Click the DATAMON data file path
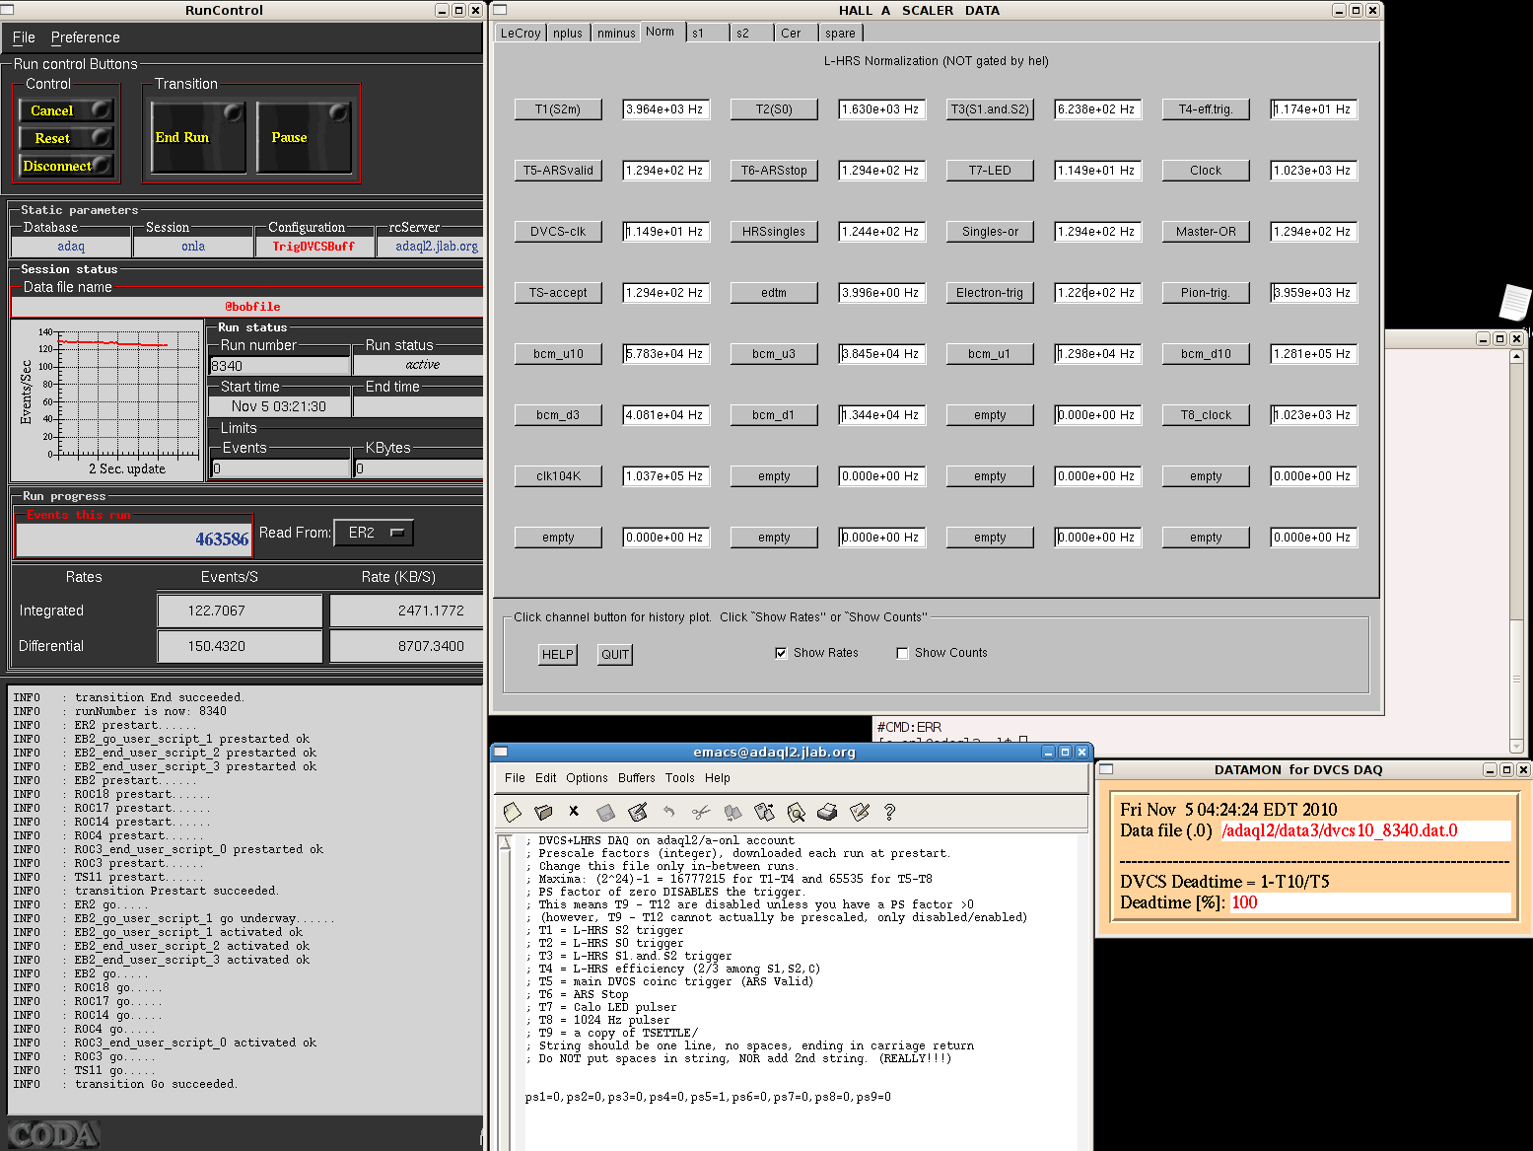1533x1151 pixels. click(x=1340, y=830)
